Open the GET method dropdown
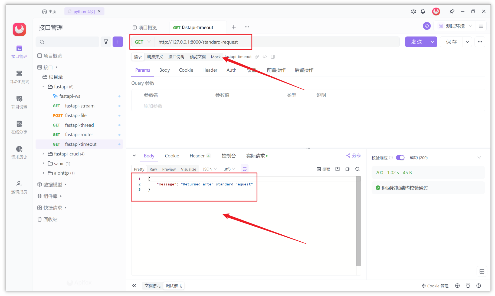495x296 pixels. [142, 42]
